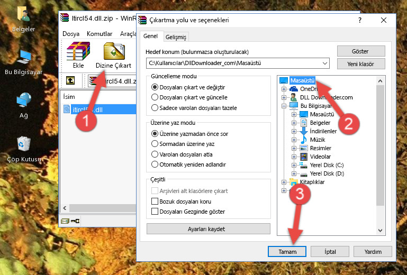Expand the Yerel Disk (D:) node
Viewport: 407px width, 275px height.
pyautogui.click(x=294, y=174)
